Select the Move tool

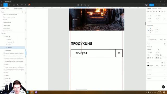click(5, 5)
